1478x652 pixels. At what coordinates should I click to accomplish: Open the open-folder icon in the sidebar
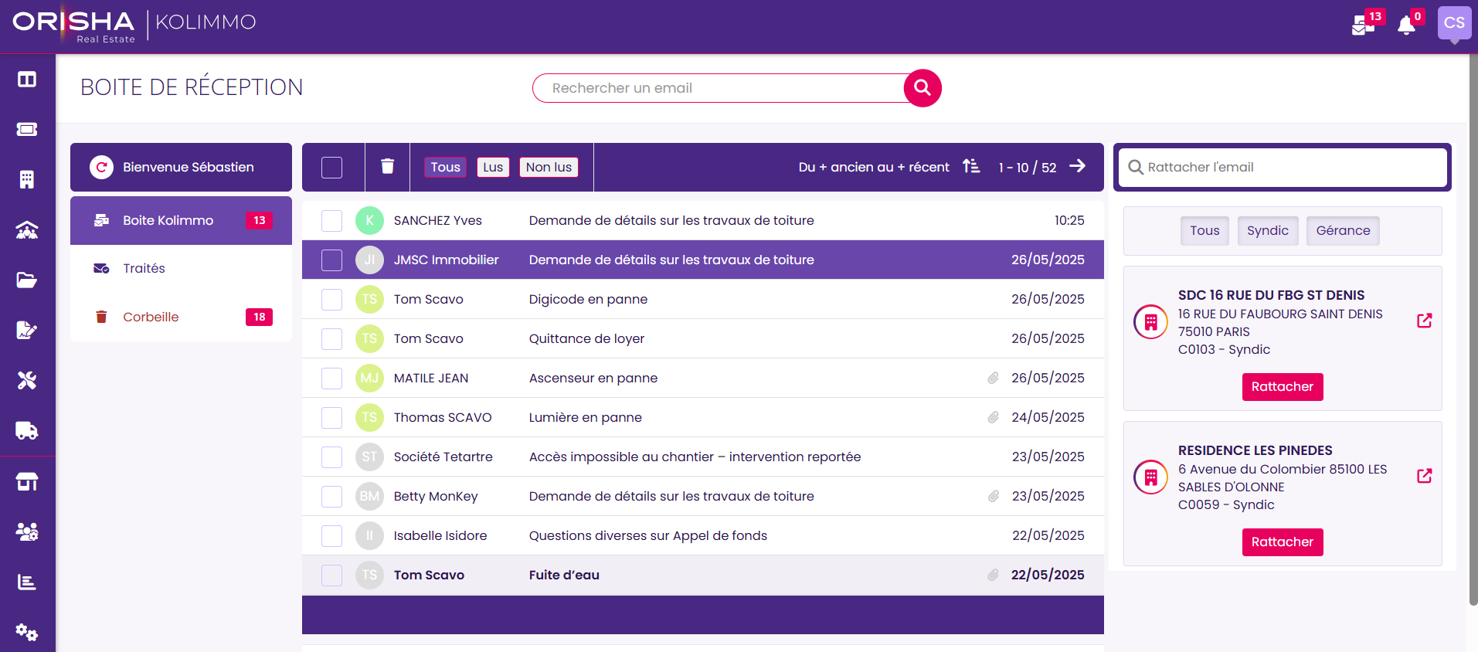(x=27, y=280)
